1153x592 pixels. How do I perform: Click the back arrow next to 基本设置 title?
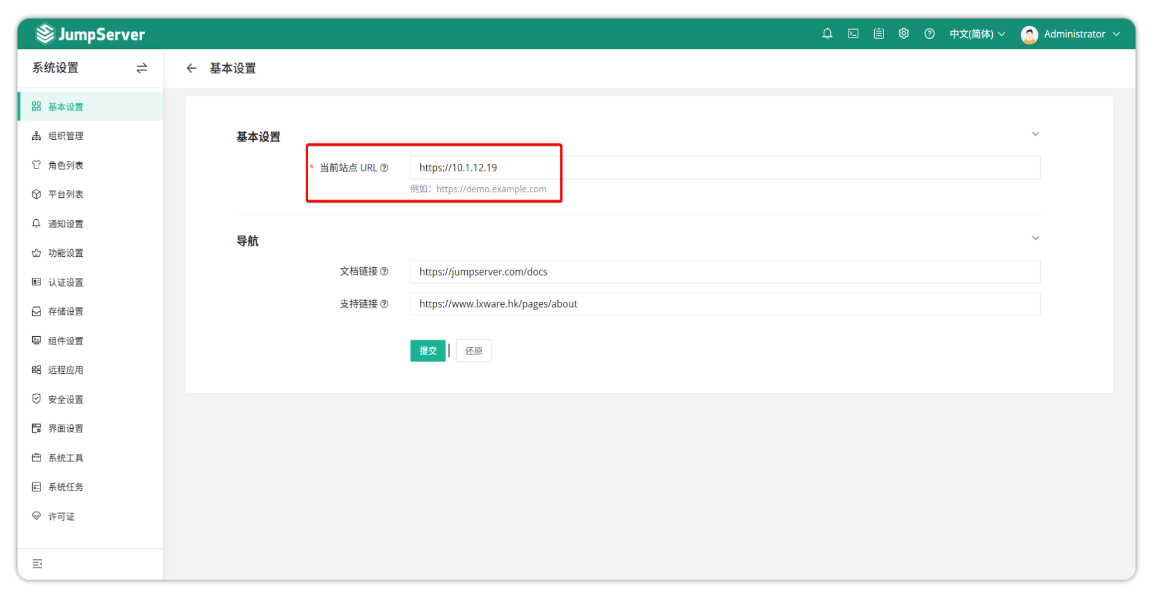[x=191, y=68]
